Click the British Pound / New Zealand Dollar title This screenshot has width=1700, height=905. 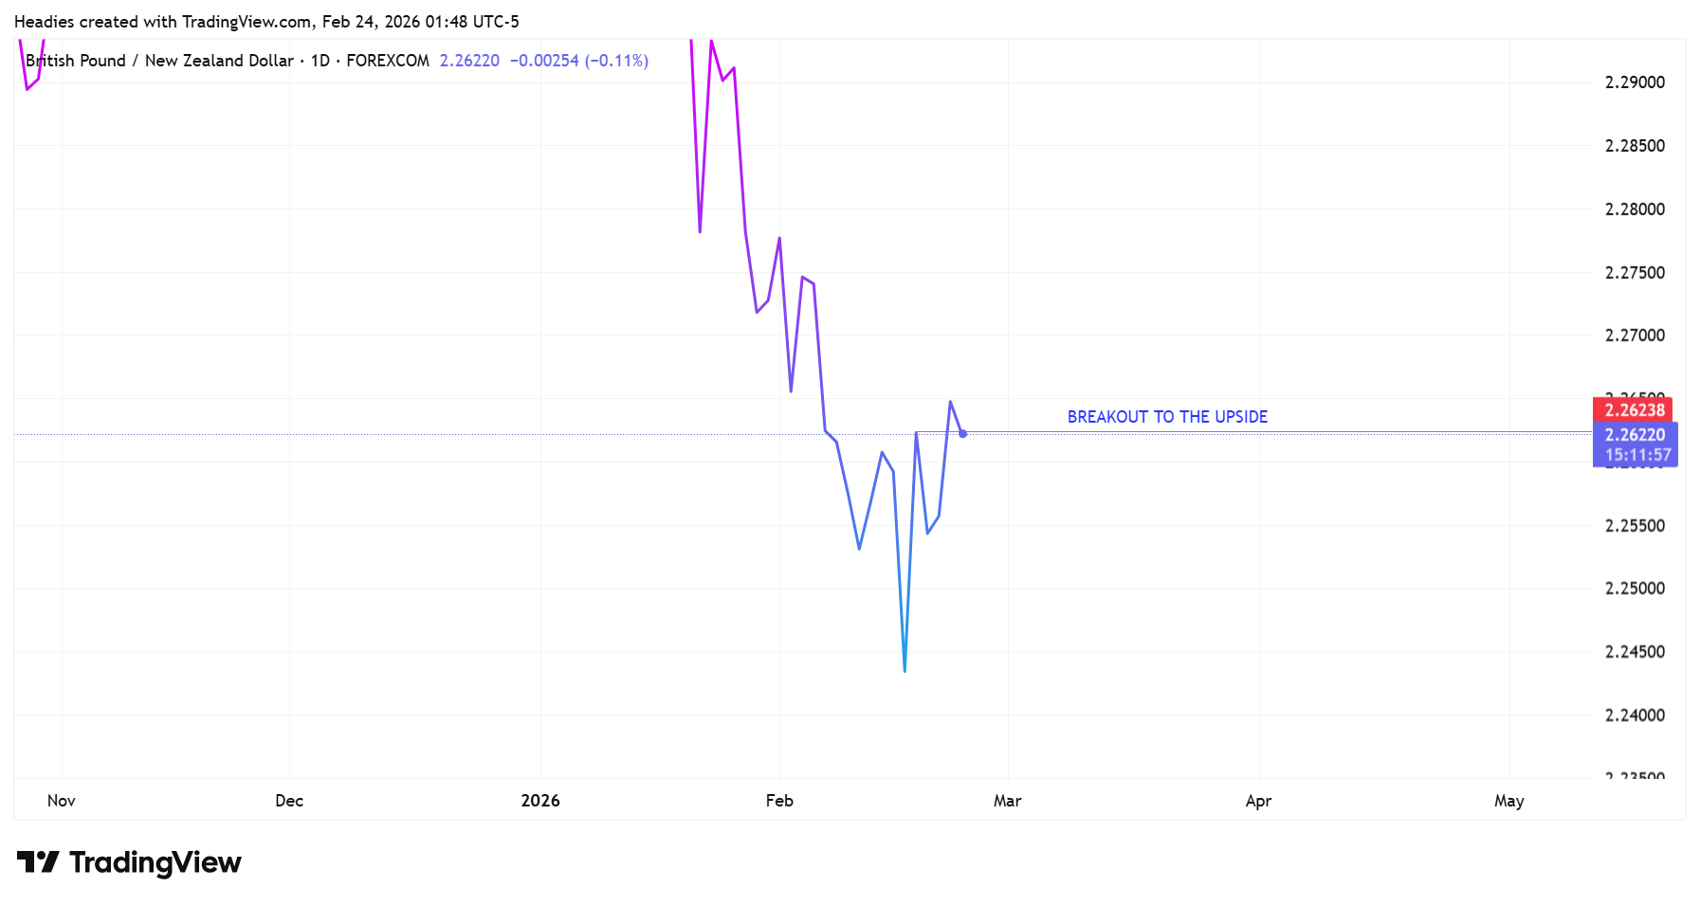[159, 61]
